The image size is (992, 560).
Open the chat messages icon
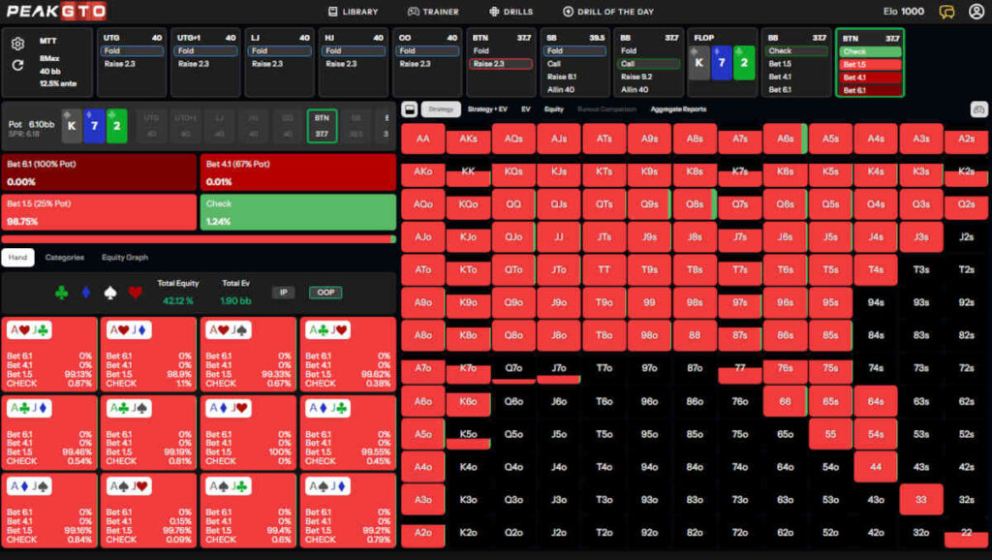pos(946,12)
